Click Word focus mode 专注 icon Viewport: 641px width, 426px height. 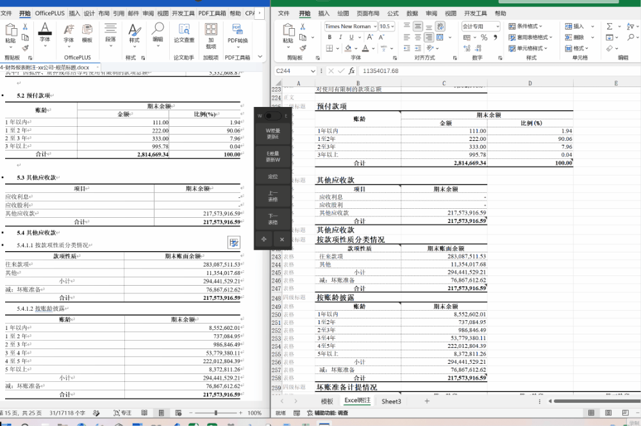coord(122,413)
